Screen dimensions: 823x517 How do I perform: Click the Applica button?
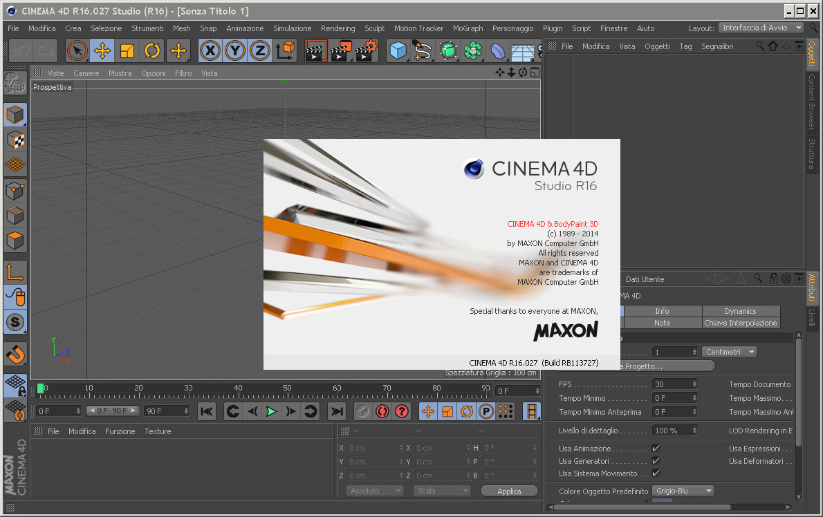(509, 491)
